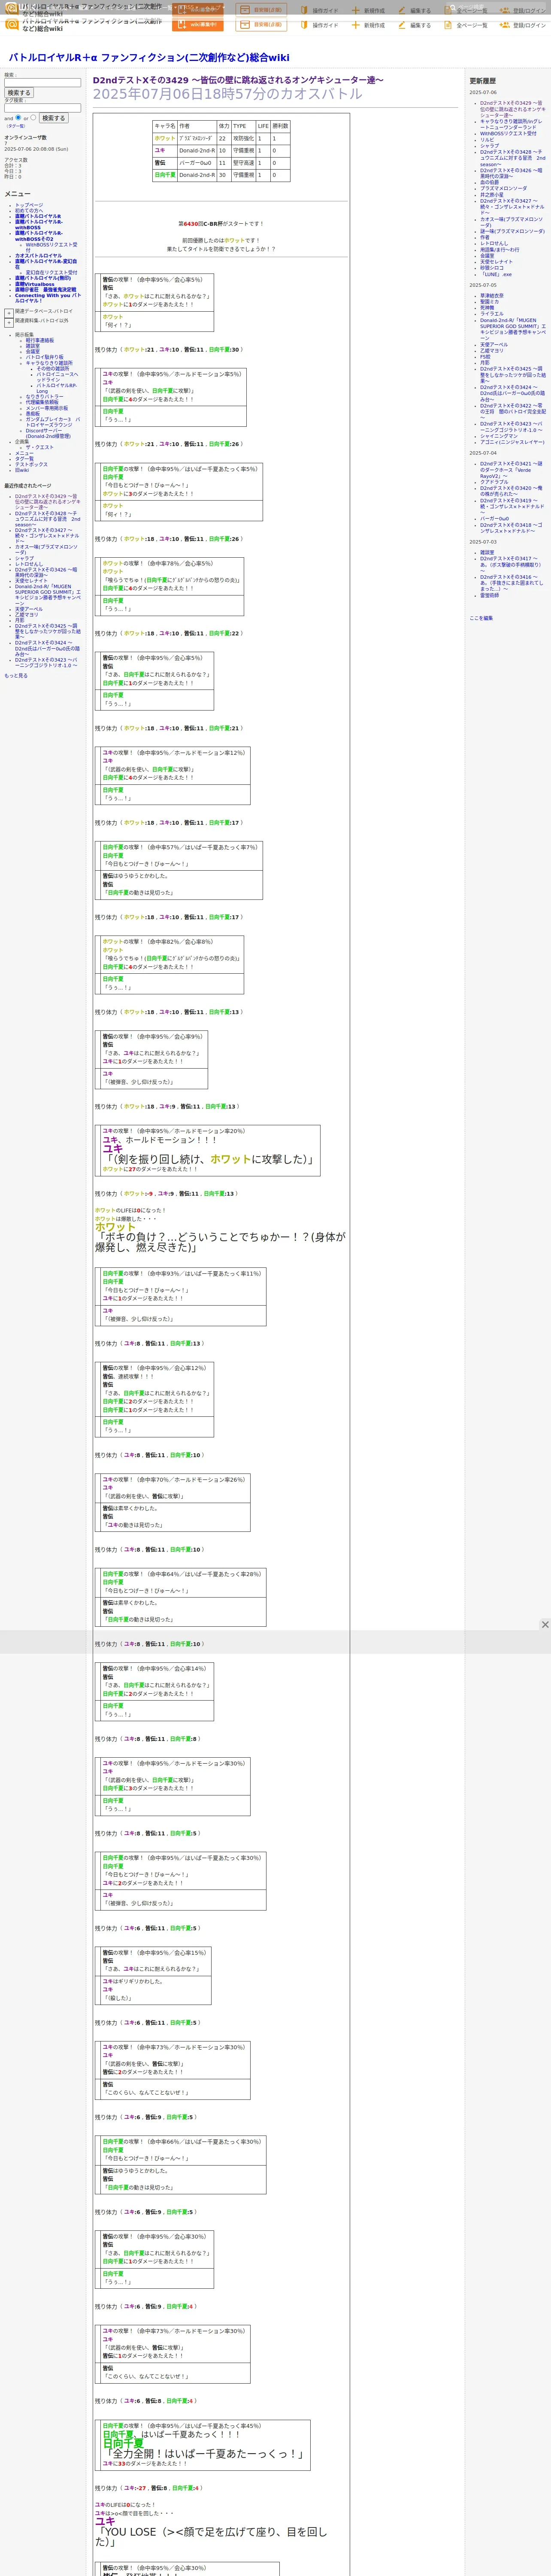Open 用語集/ま行〜わ行 history link

point(499,250)
